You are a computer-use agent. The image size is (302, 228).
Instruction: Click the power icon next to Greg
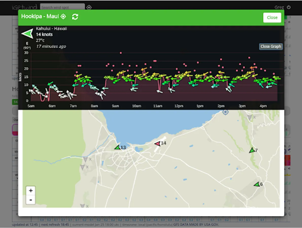tap(289, 7)
